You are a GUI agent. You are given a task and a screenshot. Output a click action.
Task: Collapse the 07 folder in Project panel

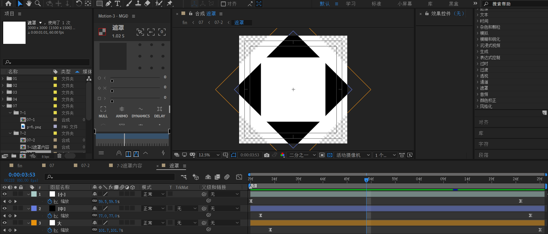(3, 106)
